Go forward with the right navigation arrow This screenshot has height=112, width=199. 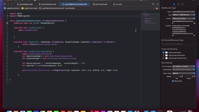click(11, 4)
